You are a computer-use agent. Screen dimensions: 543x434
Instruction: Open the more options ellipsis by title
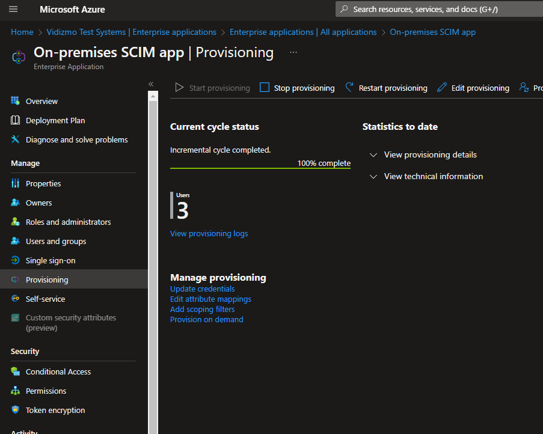click(x=293, y=52)
